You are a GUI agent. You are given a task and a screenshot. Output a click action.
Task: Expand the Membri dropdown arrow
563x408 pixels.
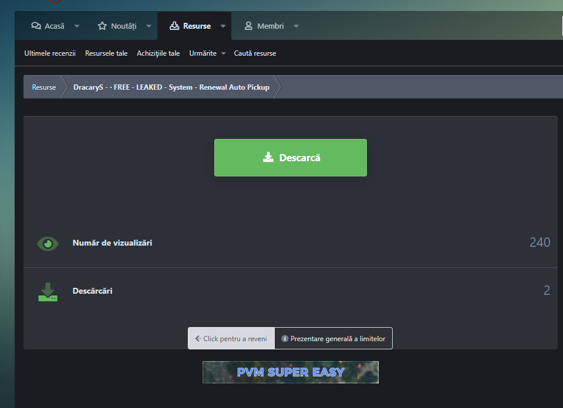point(296,26)
